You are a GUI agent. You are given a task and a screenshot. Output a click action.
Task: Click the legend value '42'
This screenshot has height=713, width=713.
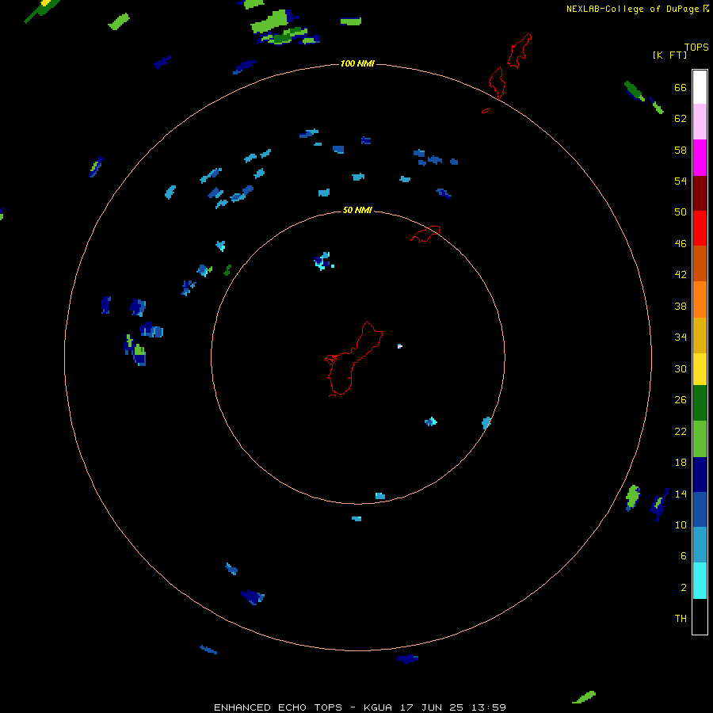point(681,274)
